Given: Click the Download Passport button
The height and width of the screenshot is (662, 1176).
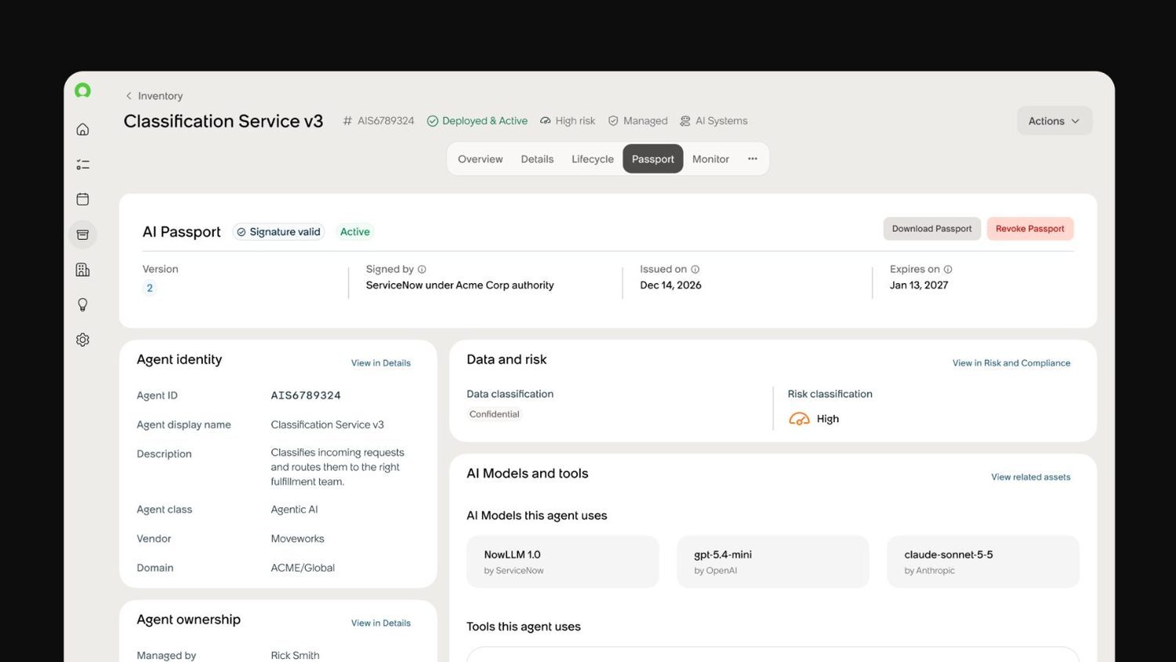Looking at the screenshot, I should coord(932,229).
